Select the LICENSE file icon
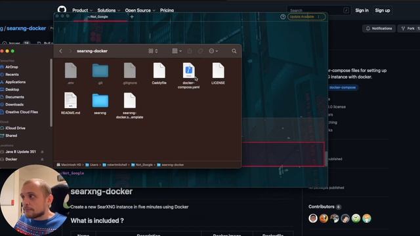 point(218,70)
